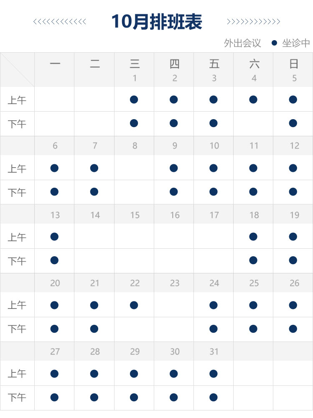This screenshot has height=418, width=313.
Task: Click the date number 23
Action: click(x=175, y=283)
